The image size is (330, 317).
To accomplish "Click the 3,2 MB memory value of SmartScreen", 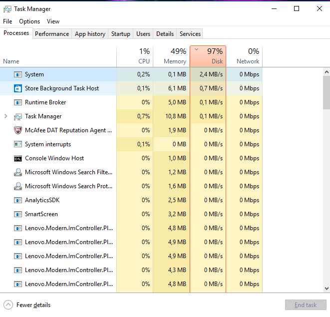I will pyautogui.click(x=177, y=214).
